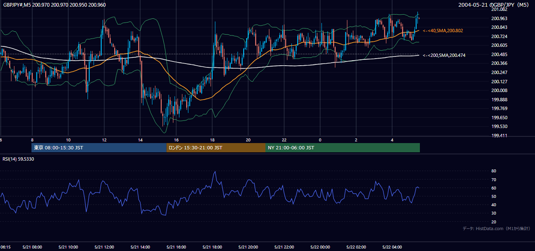Click RSI scale value 50

pyautogui.click(x=494, y=196)
